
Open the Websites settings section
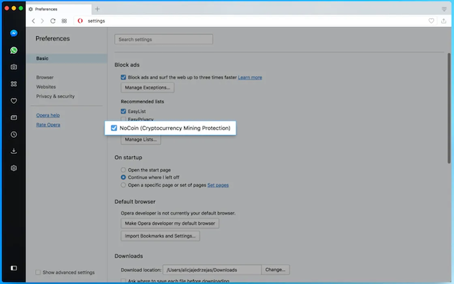tap(46, 87)
